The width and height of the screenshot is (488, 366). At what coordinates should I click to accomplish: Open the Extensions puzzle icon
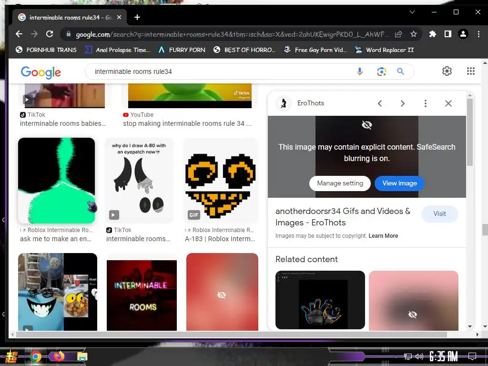(x=432, y=34)
